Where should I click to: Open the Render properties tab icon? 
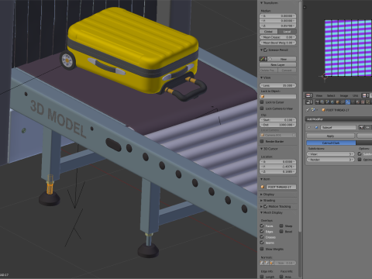tap(317, 102)
